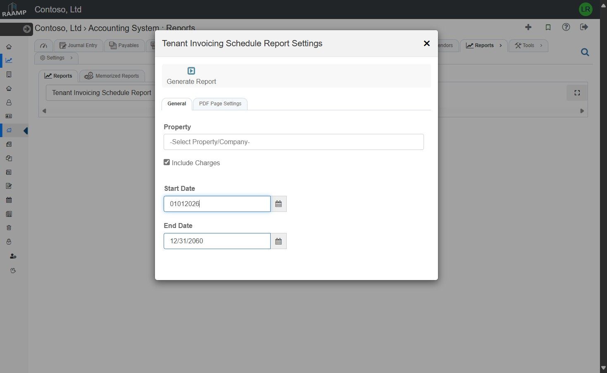Open the Select Property/Company dropdown

pyautogui.click(x=293, y=142)
